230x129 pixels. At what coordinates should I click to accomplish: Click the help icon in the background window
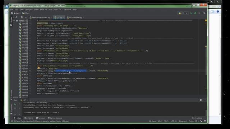point(218,11)
